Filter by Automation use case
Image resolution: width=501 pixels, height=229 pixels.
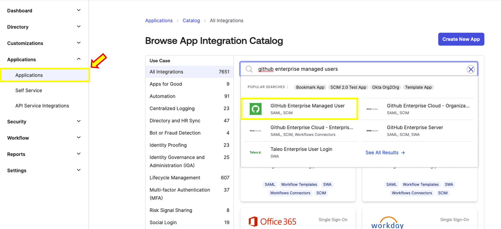click(x=189, y=96)
